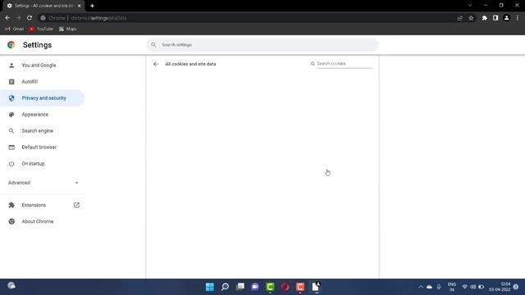Click the Search settings field
This screenshot has width=525, height=295.
[x=262, y=45]
